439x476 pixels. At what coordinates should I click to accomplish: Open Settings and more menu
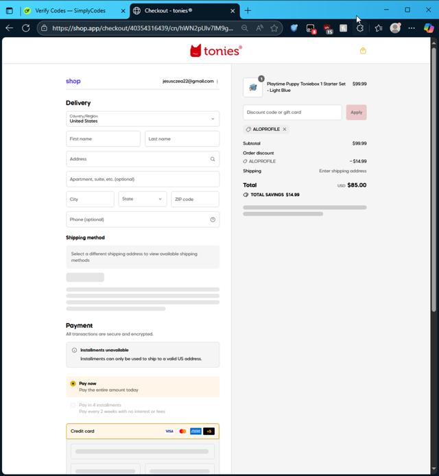coord(412,28)
